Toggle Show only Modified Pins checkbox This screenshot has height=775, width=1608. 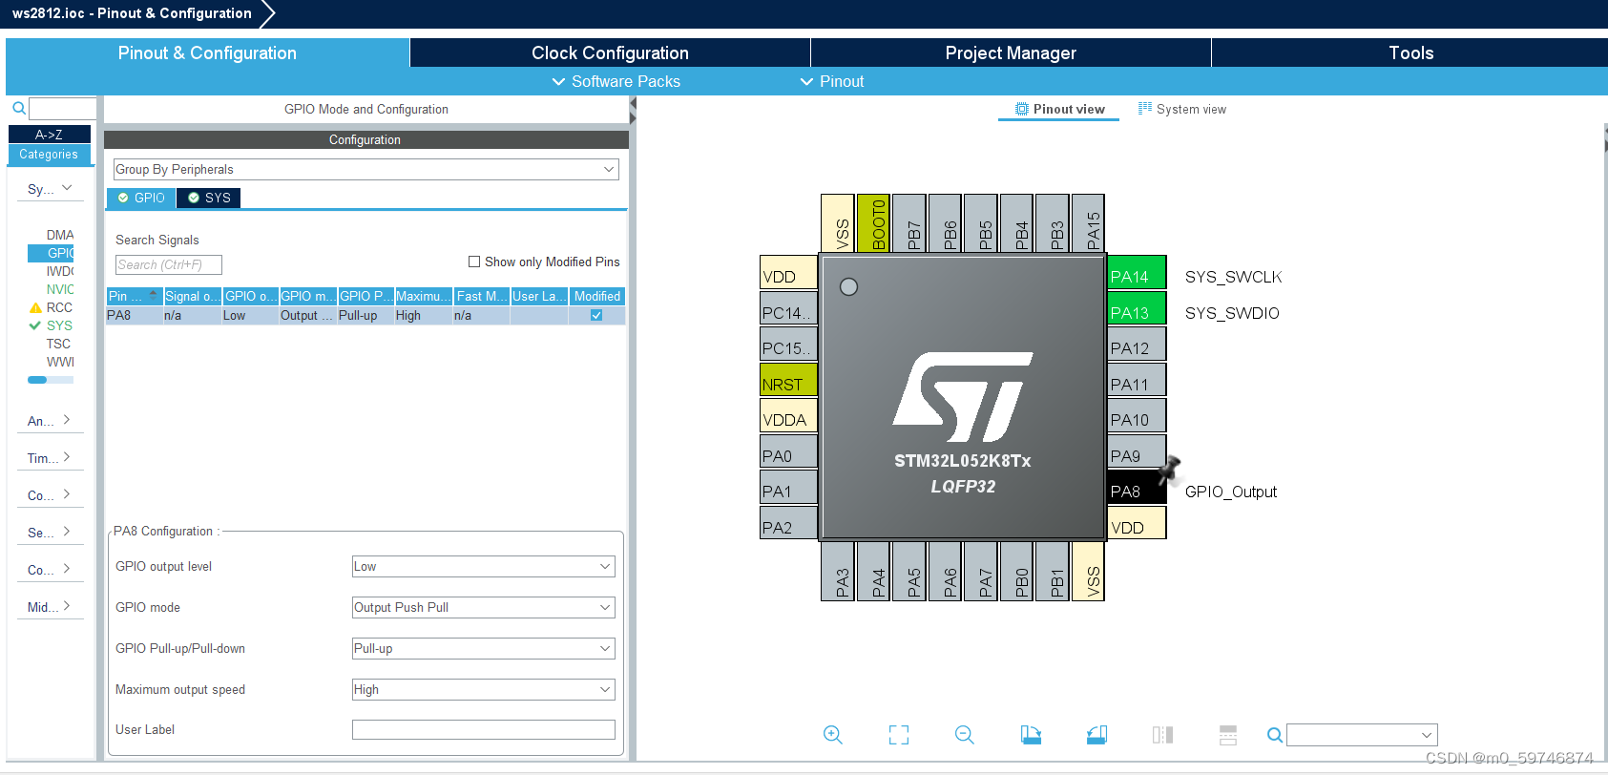(x=474, y=262)
